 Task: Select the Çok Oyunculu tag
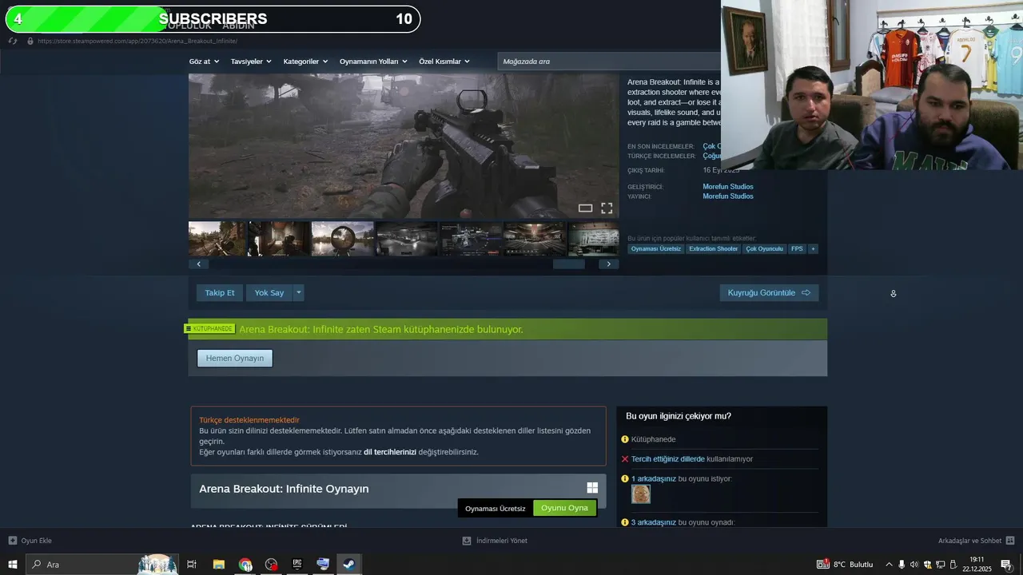pos(765,249)
